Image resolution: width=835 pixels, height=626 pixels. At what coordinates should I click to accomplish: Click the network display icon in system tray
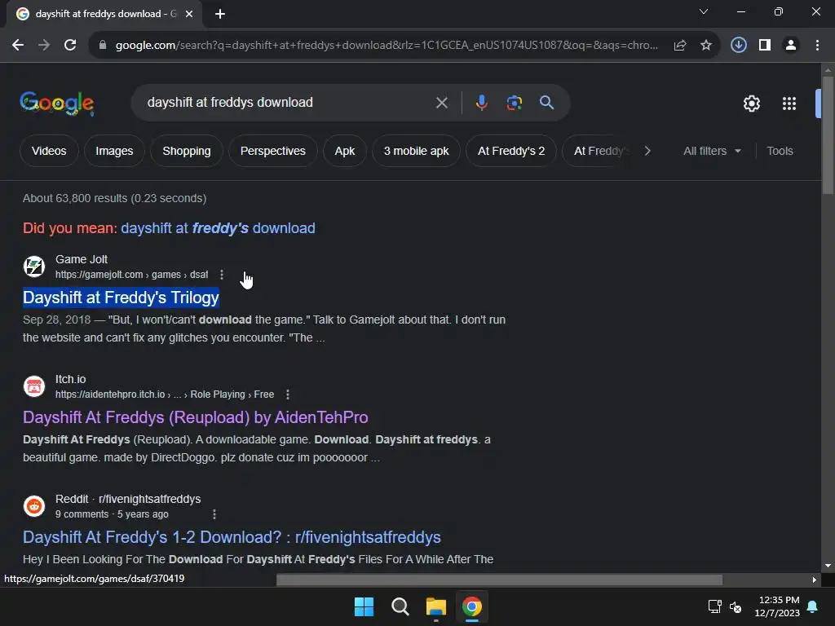tap(714, 606)
